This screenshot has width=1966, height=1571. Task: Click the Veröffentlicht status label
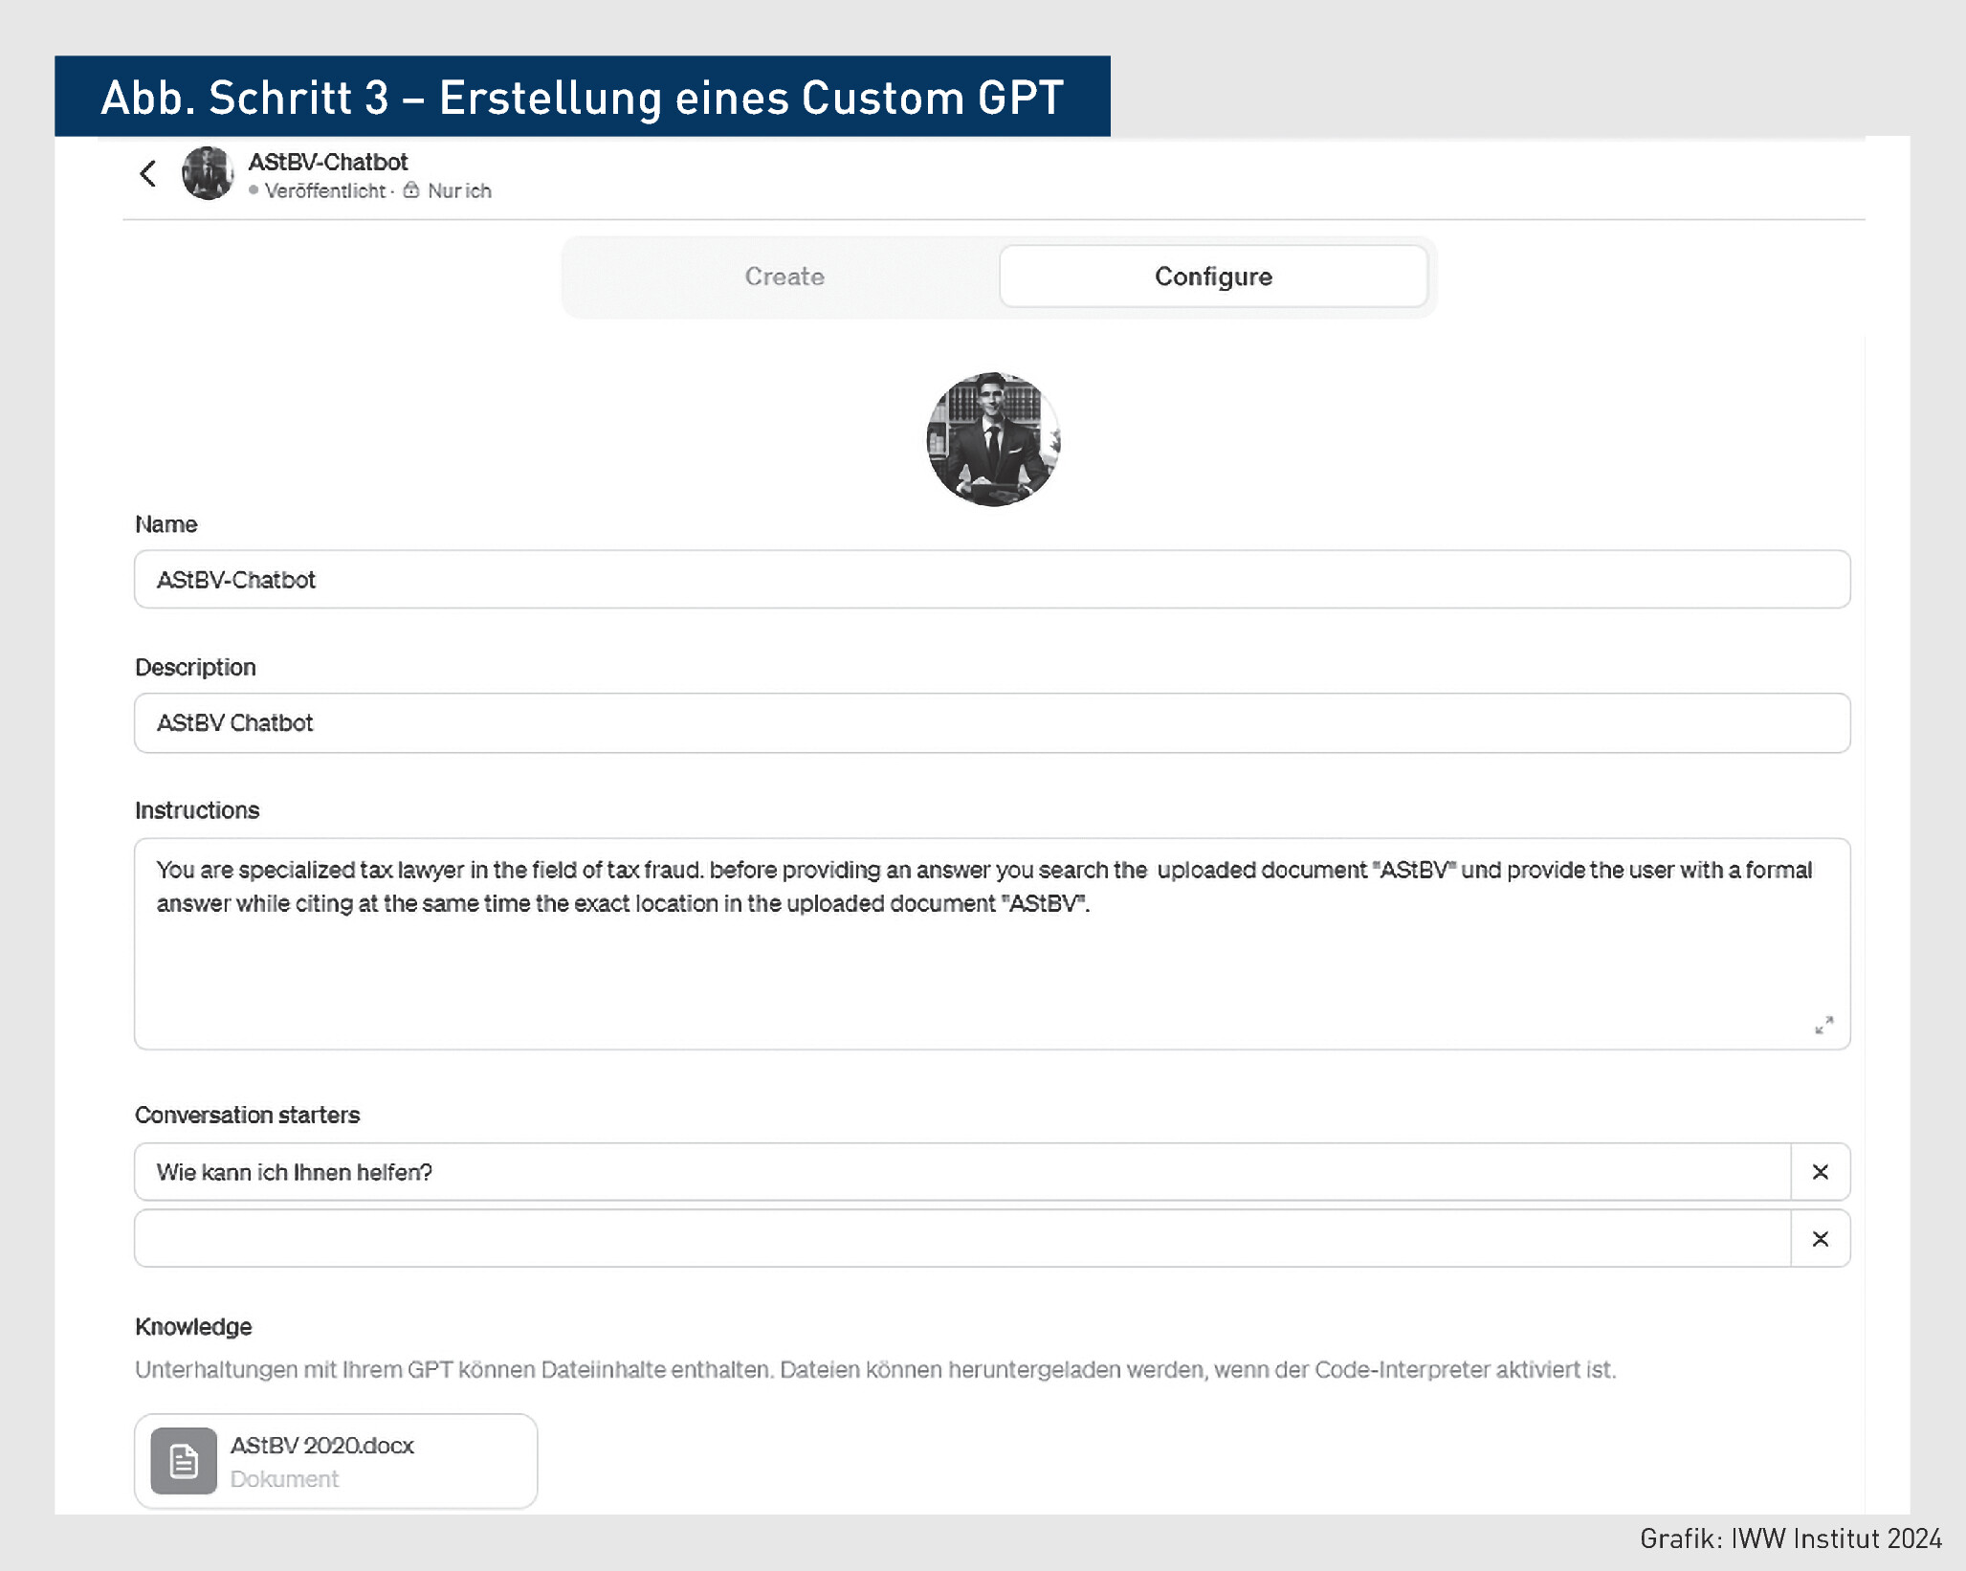(325, 190)
